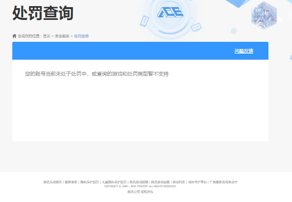Click the home icon in breadcrumb
292x202 pixels.
pyautogui.click(x=14, y=36)
